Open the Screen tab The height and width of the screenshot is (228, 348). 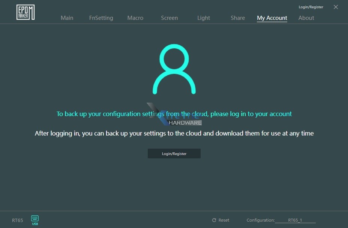tap(169, 18)
